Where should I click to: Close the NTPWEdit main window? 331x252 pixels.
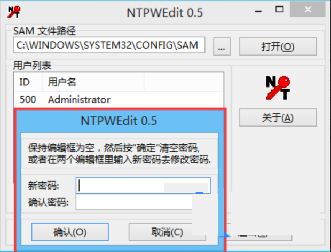308,9
